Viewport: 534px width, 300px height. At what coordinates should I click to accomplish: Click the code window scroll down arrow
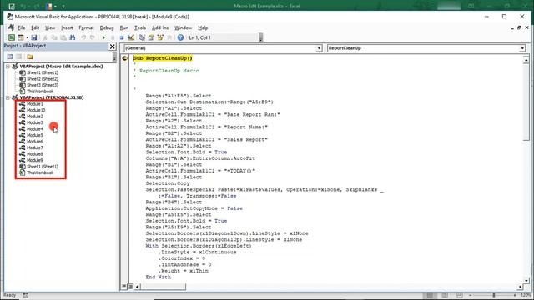click(526, 281)
